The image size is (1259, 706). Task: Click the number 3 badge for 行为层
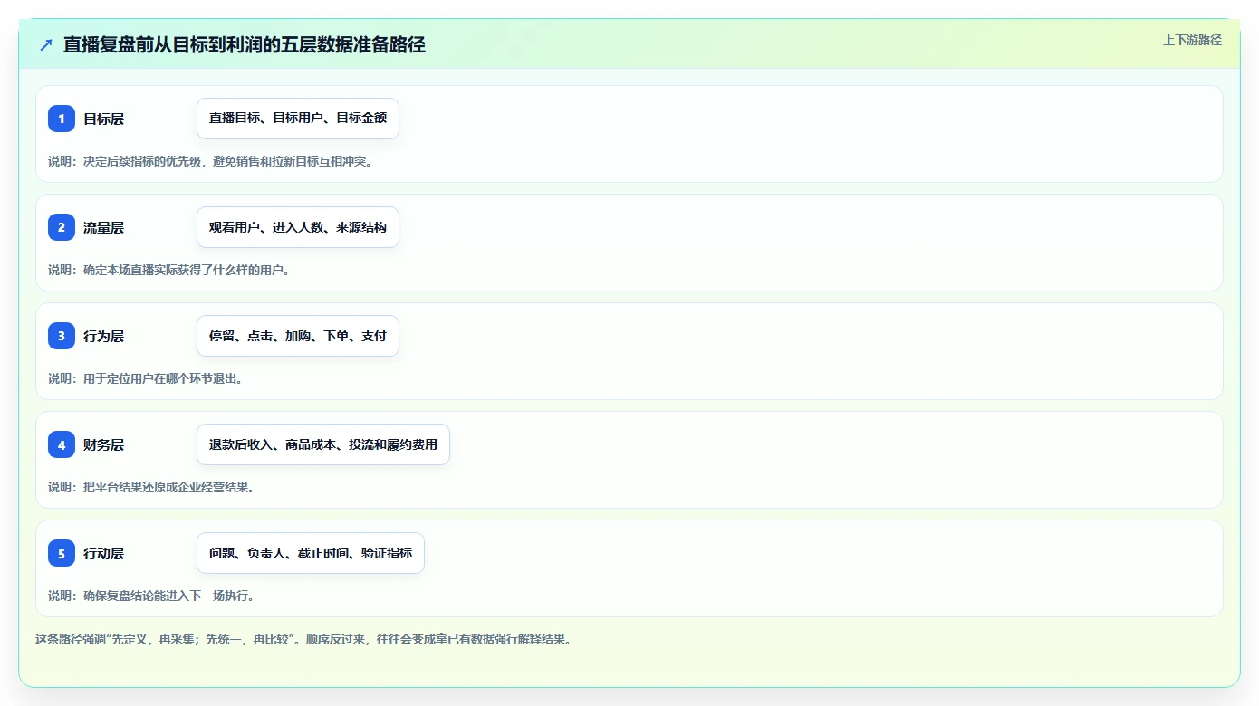62,336
